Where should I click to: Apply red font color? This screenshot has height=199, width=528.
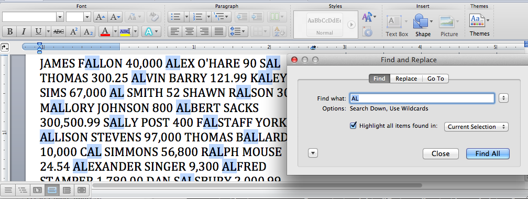105,32
